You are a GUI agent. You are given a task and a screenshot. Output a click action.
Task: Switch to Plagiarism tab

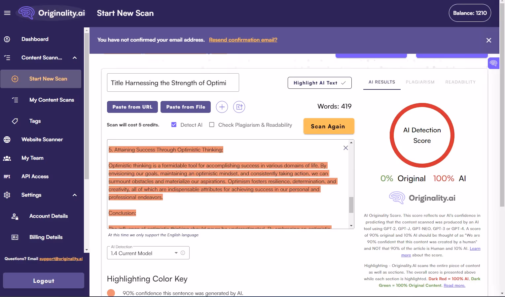click(420, 82)
